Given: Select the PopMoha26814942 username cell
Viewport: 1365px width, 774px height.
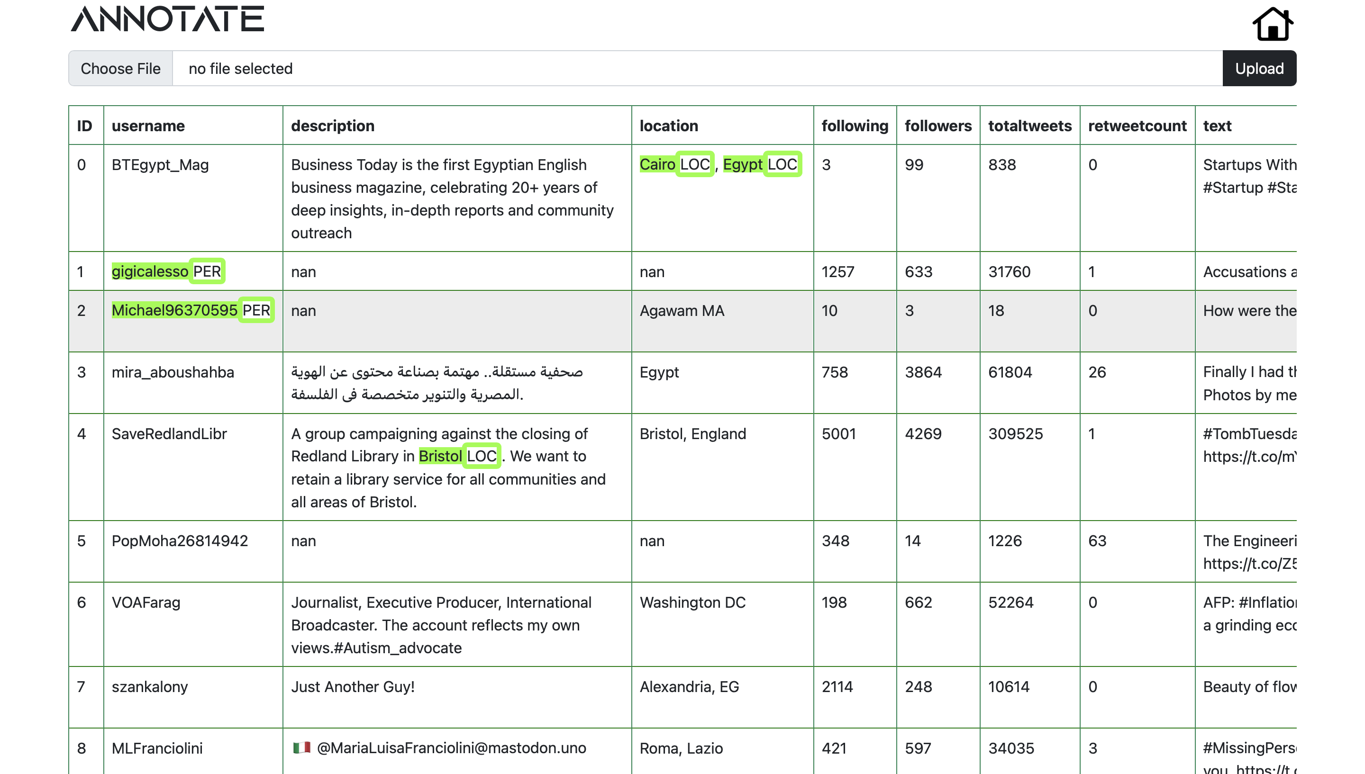Looking at the screenshot, I should tap(193, 551).
